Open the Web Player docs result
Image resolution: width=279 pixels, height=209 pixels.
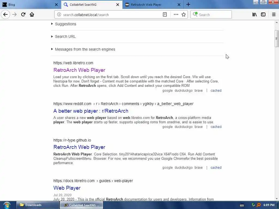click(x=67, y=188)
